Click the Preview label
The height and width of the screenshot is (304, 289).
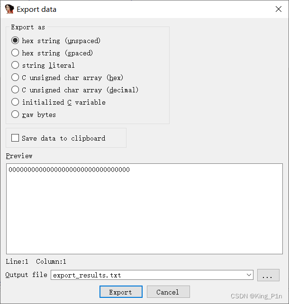[19, 156]
